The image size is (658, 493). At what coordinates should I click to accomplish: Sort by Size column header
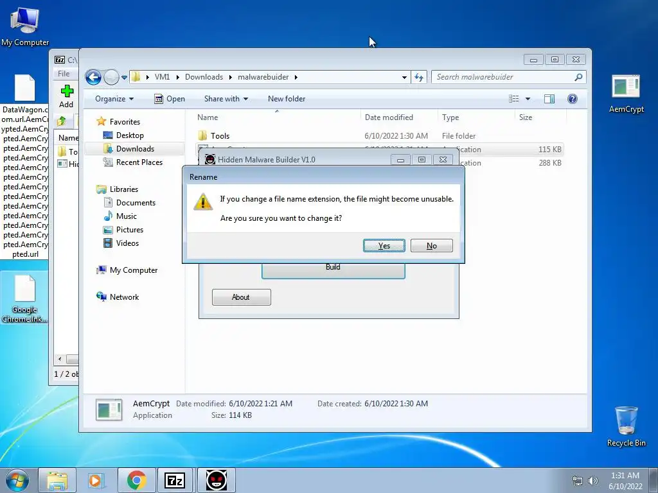pyautogui.click(x=526, y=117)
